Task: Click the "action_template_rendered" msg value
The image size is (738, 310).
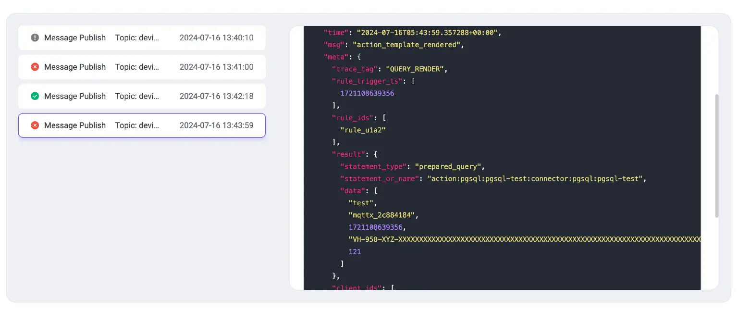Action: pyautogui.click(x=406, y=45)
